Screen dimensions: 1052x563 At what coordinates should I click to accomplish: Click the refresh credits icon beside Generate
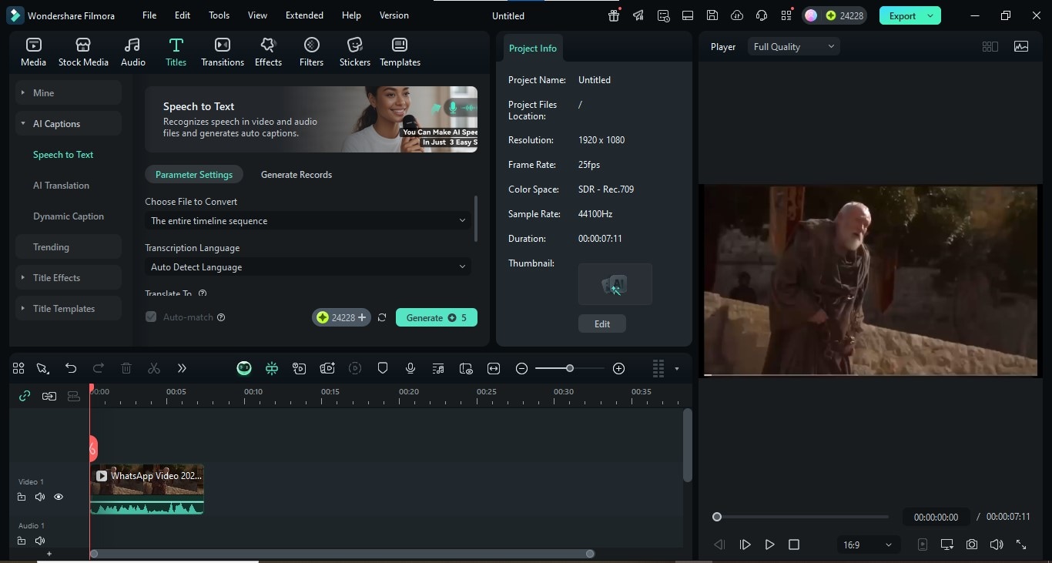coord(382,317)
